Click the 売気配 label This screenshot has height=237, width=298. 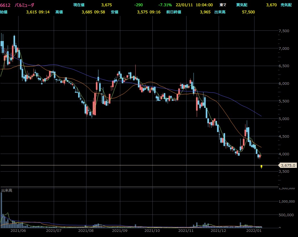click(x=286, y=5)
